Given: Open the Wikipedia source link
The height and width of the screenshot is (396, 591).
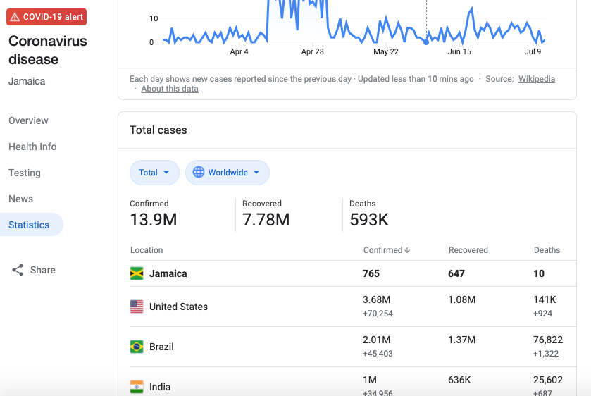Looking at the screenshot, I should point(537,79).
